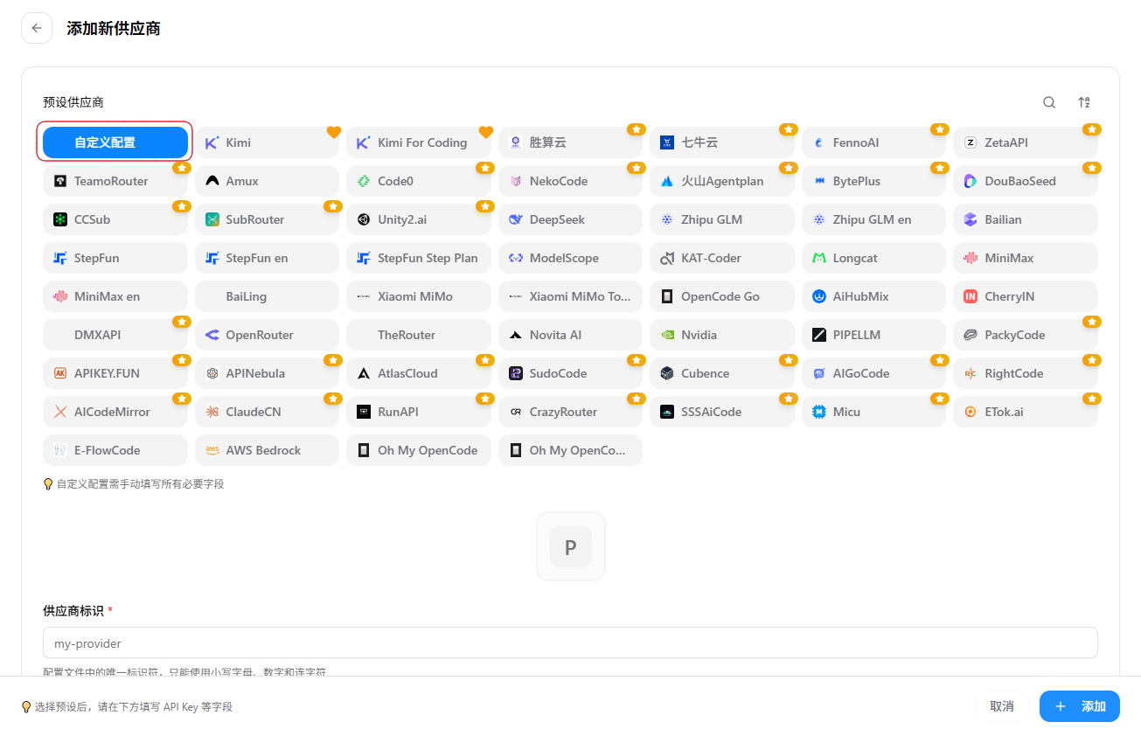Screen dimensions: 1141x736
Task: Choose the 七牛云 preset provider
Action: coord(722,142)
